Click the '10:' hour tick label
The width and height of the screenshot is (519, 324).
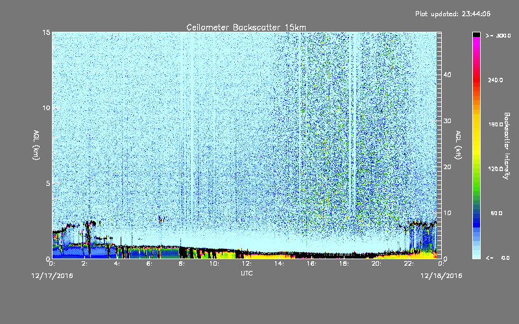[214, 264]
